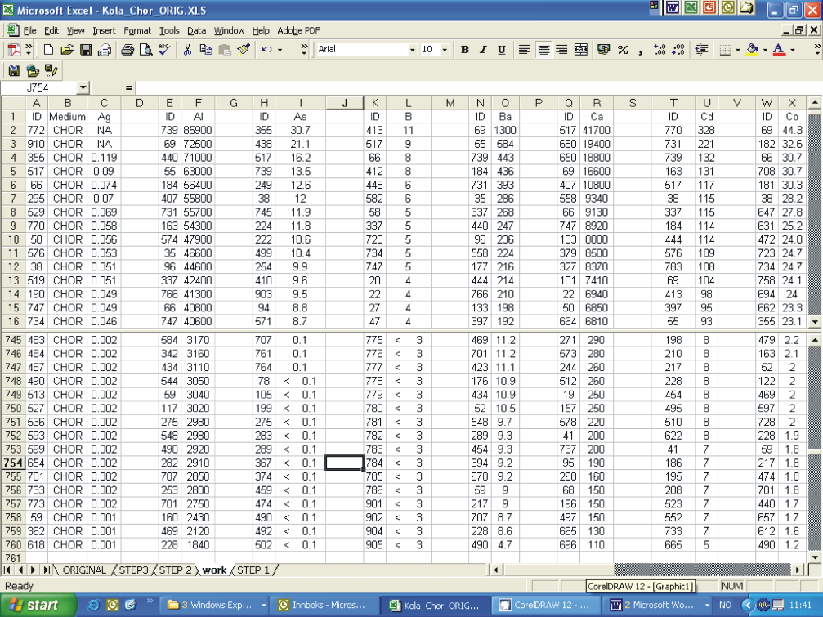Click the Save icon in toolbar

click(x=86, y=50)
